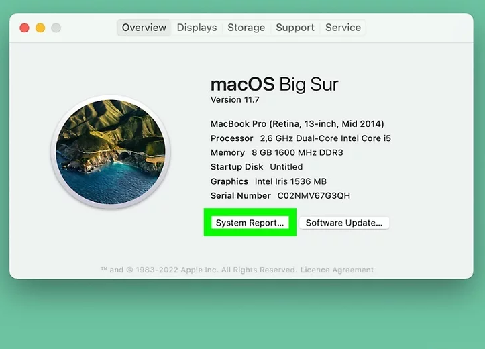
Task: Open the Licence Agreement link
Action: pyautogui.click(x=337, y=270)
